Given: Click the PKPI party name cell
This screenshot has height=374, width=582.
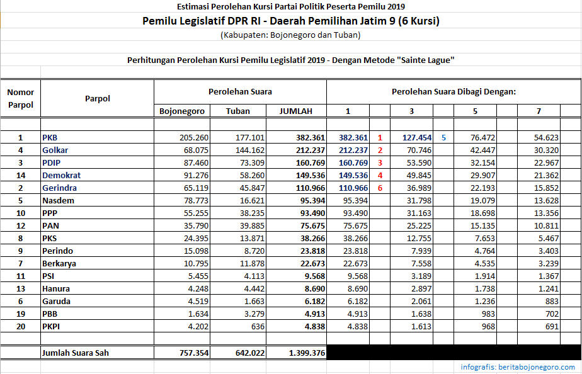Looking at the screenshot, I should tap(97, 327).
